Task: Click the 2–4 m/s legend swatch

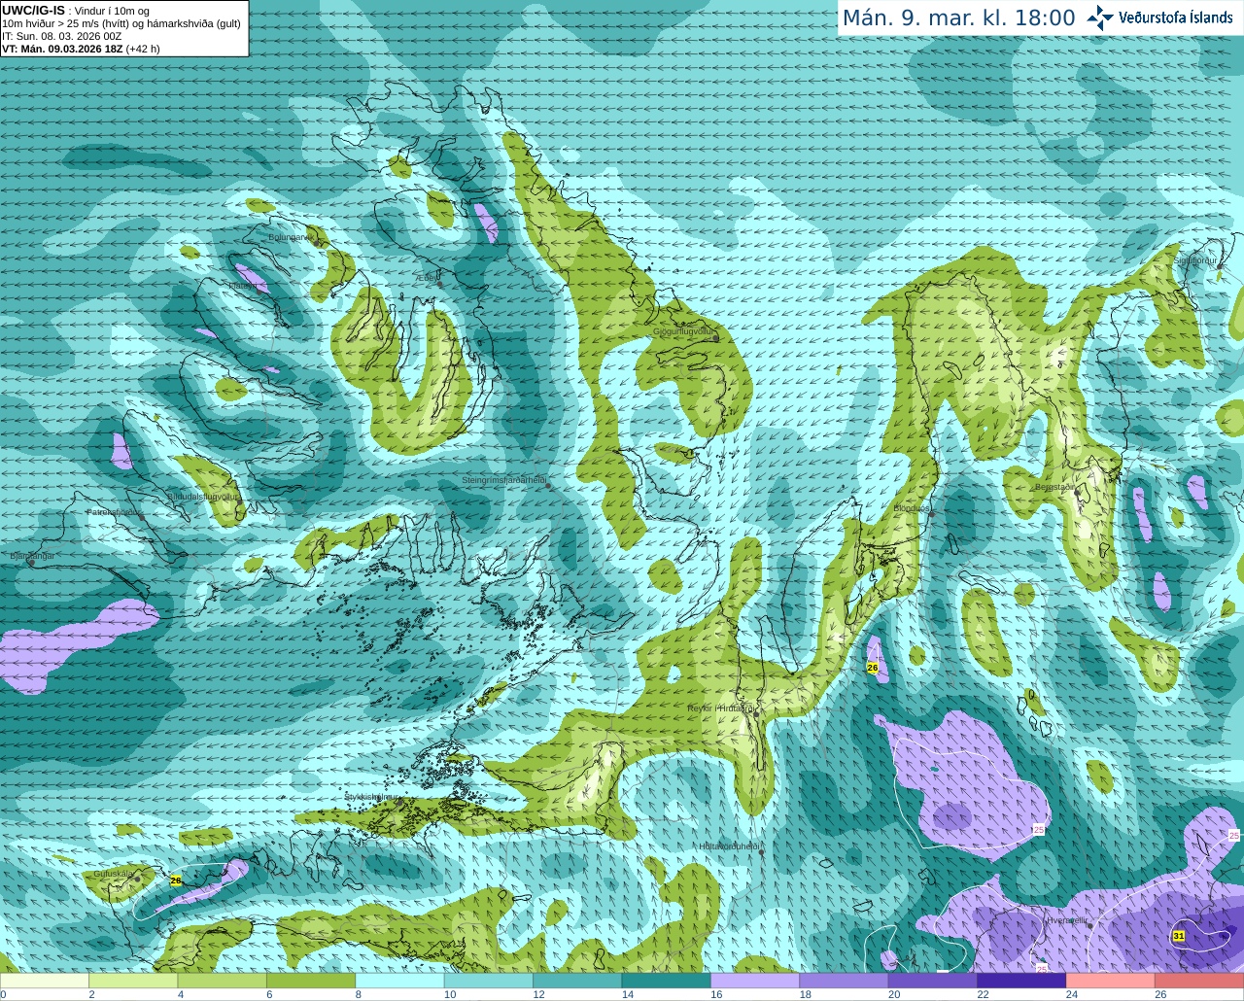Action: (133, 981)
